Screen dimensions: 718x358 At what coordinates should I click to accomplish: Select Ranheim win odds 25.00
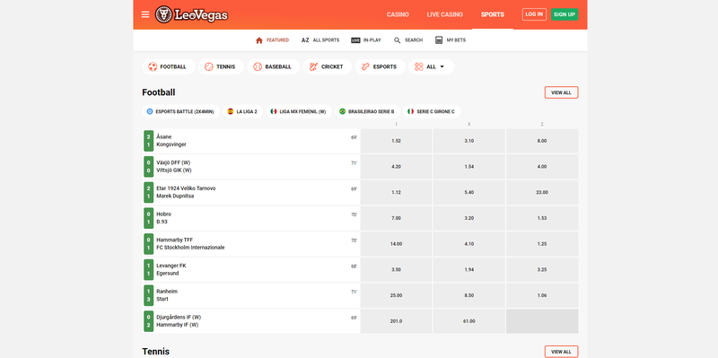[396, 295]
